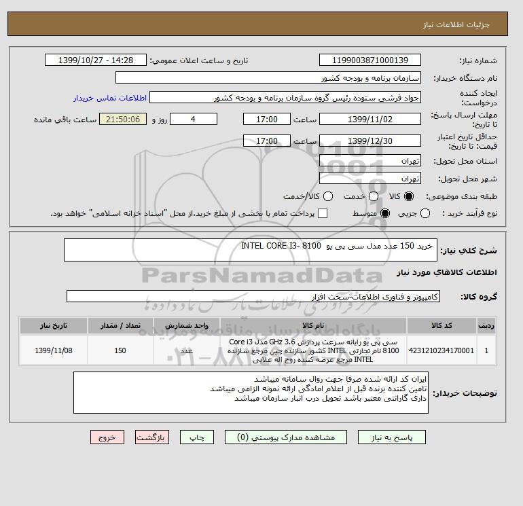Screen dimensions: 523x506
Task: Open مشاهده مدارک پیوستی (0) button
Action: coord(286,437)
